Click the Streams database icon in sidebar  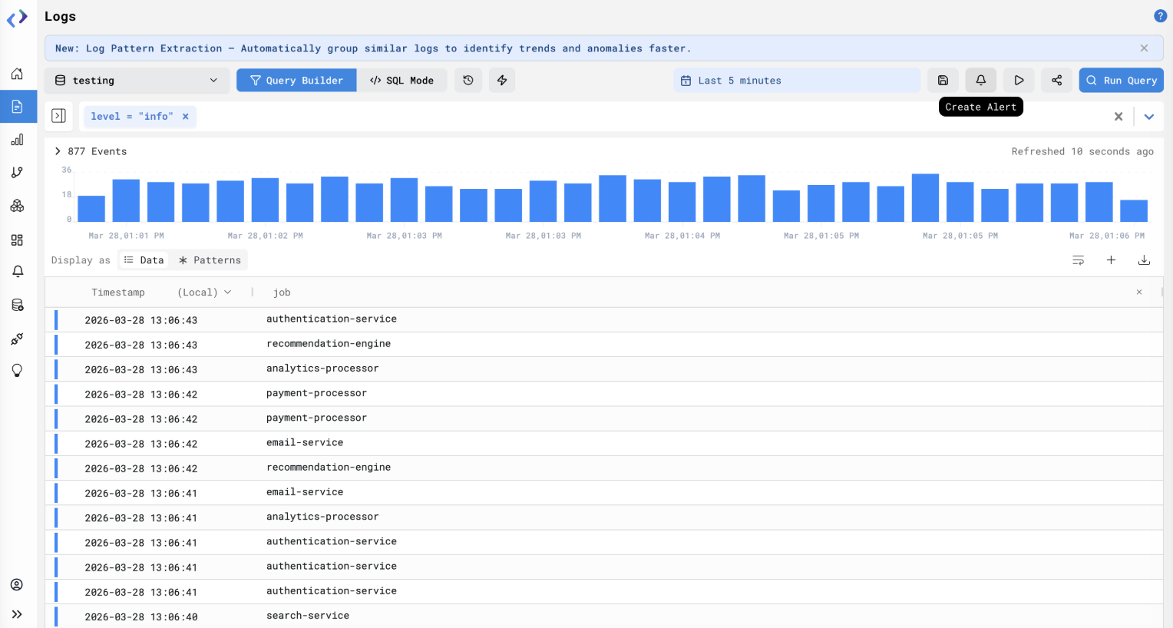click(x=17, y=304)
